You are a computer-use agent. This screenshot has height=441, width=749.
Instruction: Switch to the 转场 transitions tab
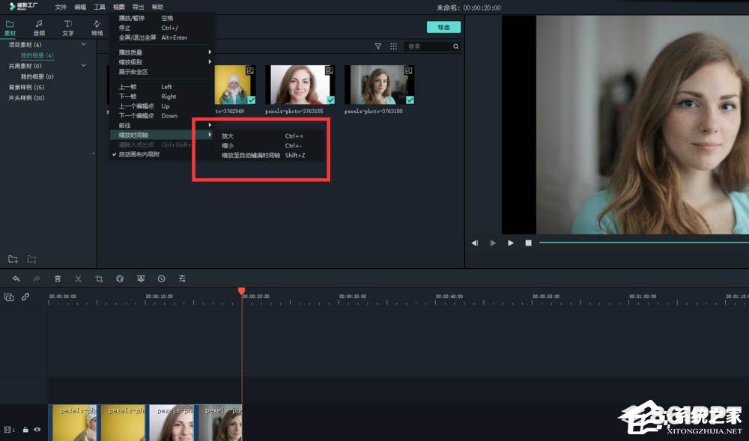pos(97,28)
